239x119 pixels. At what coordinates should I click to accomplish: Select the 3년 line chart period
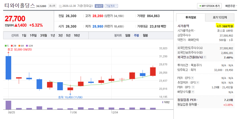tap(60, 36)
